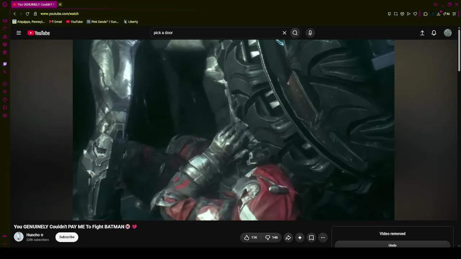Open the ad blocker shield settings

coord(402,14)
